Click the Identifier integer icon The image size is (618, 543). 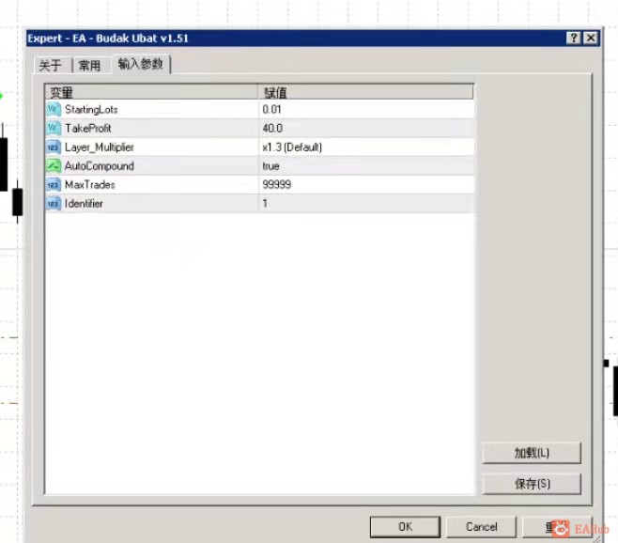click(54, 204)
